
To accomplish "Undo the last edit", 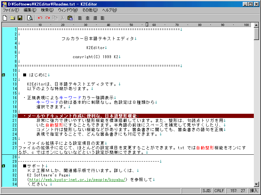I will (x=40, y=18).
